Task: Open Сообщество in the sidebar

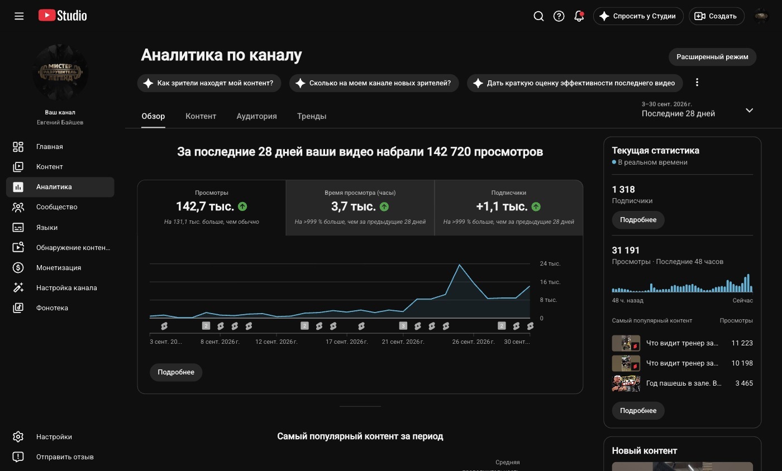Action: (60, 207)
